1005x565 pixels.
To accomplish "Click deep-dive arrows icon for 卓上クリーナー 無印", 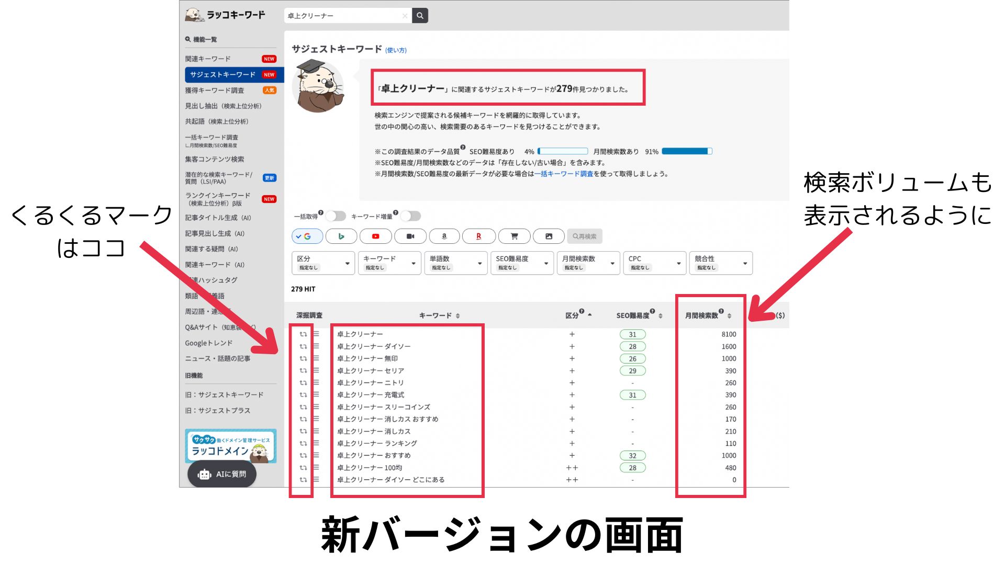I will click(303, 358).
